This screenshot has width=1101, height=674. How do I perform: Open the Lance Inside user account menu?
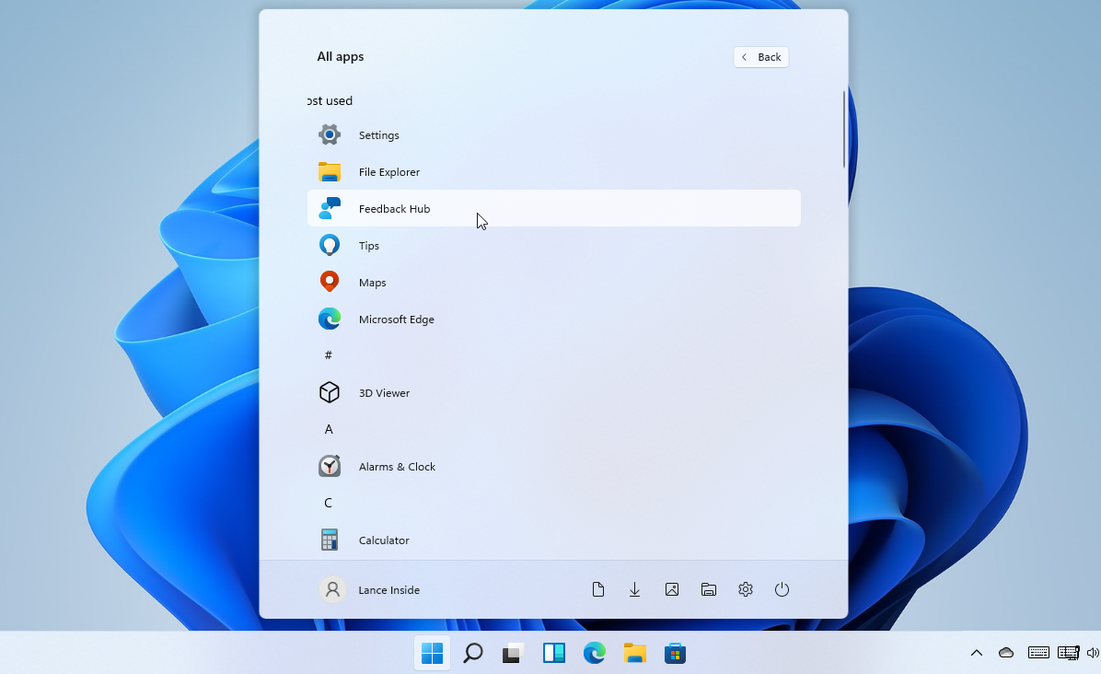tap(370, 589)
